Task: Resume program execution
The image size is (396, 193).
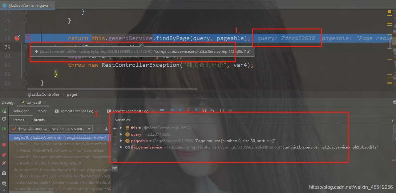Action: (x=4, y=129)
